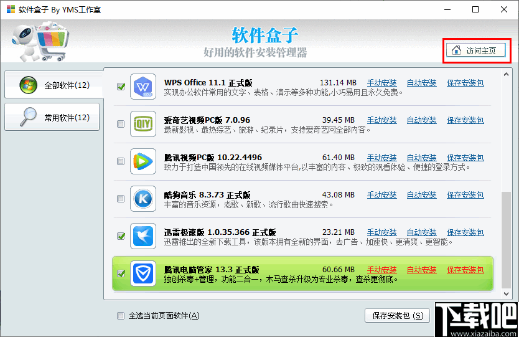Check the 爱奇艺视频PC版 checkbox
The height and width of the screenshot is (337, 519).
tap(121, 124)
